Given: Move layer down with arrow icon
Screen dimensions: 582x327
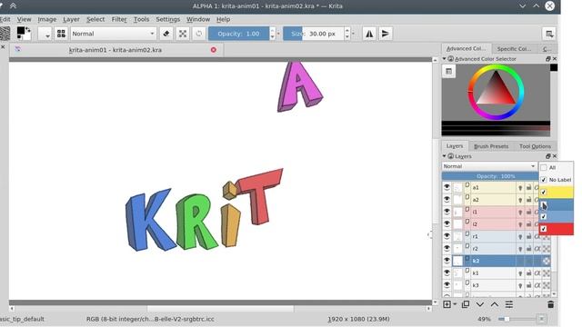Looking at the screenshot, I should pos(480,304).
